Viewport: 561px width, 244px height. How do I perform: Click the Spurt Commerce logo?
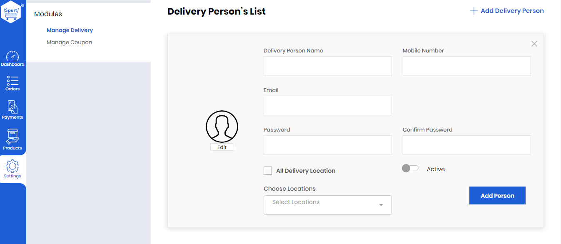[x=12, y=12]
